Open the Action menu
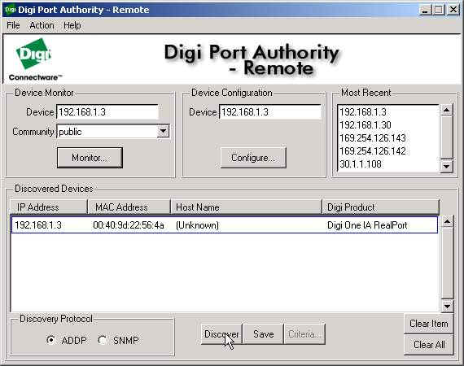464x366 pixels. coord(42,25)
